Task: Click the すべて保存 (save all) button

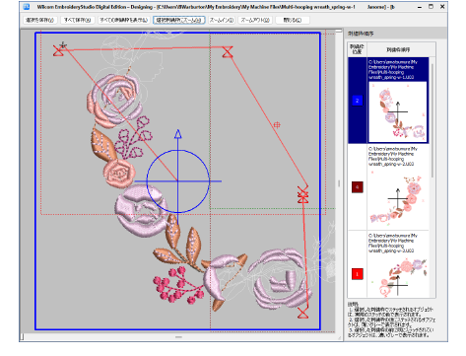Action: tap(78, 20)
